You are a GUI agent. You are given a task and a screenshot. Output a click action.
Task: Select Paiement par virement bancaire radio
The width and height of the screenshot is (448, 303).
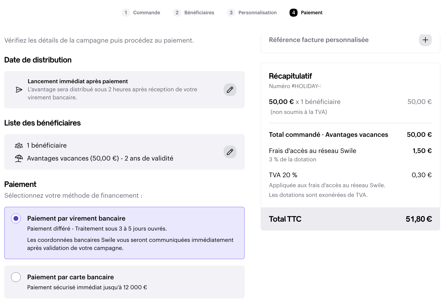[x=16, y=218]
